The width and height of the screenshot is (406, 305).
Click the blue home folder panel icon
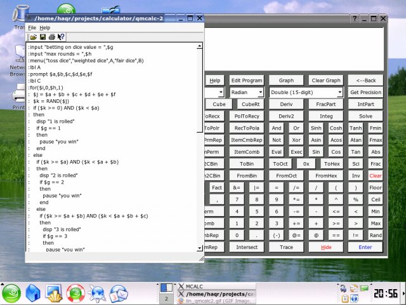(x=32, y=293)
